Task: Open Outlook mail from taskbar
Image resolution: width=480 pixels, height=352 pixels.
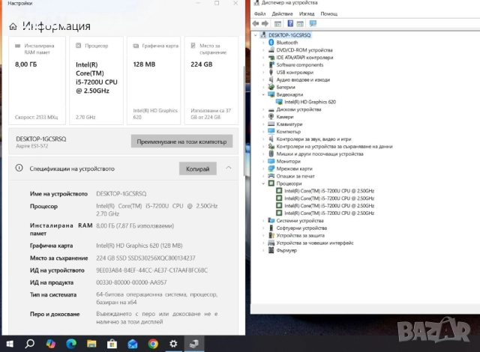Action: pyautogui.click(x=133, y=344)
